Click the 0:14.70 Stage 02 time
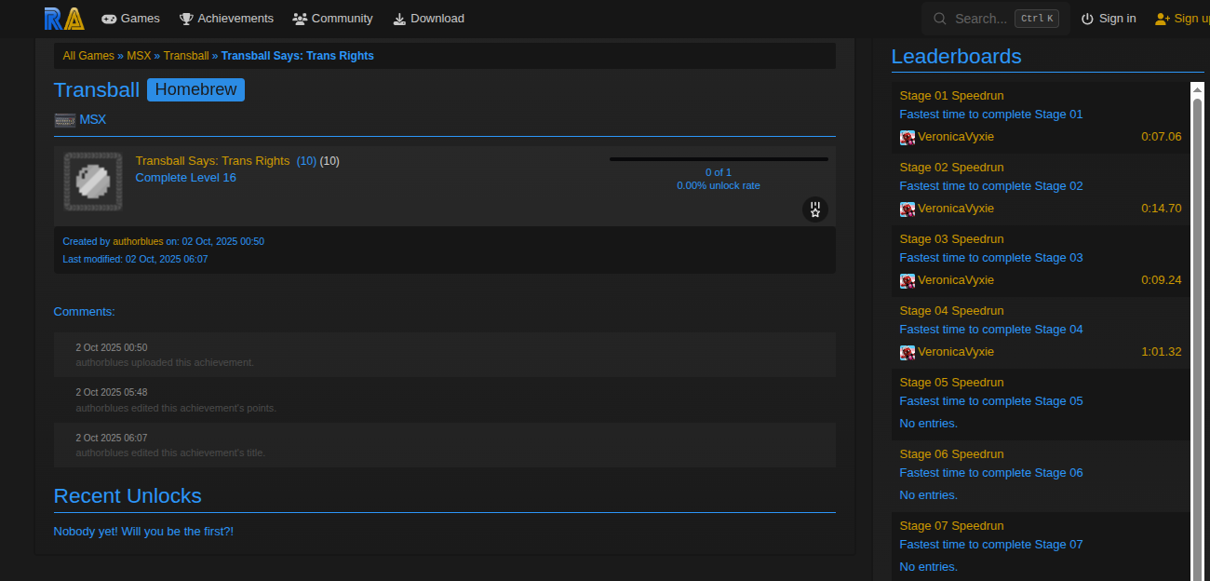Screen dimensions: 1210x581 [1161, 209]
